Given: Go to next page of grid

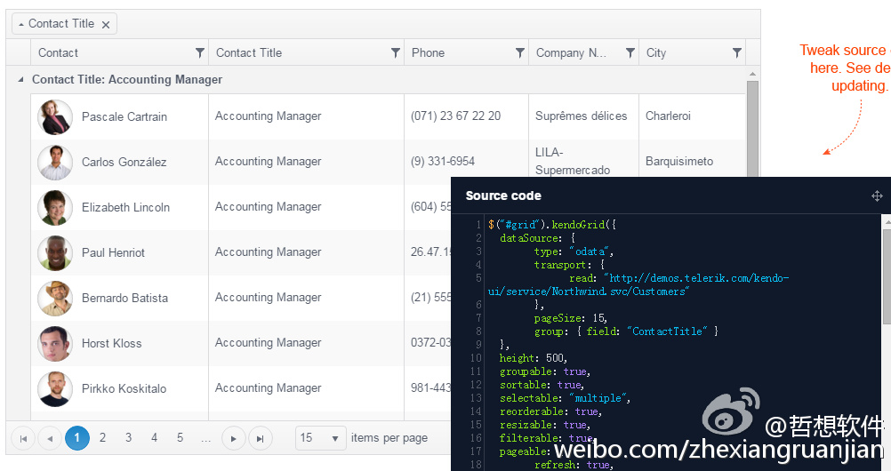Looking at the screenshot, I should [234, 439].
